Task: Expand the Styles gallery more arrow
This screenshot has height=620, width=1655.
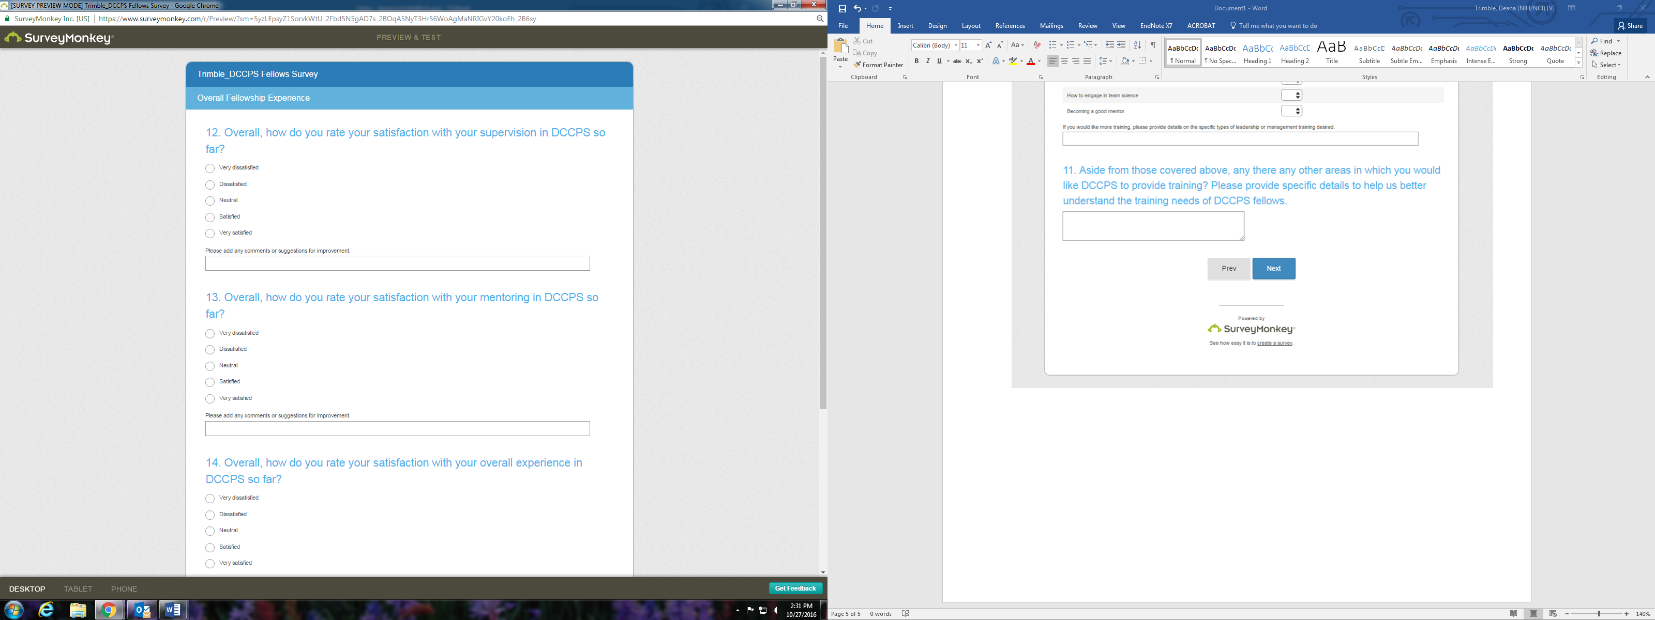Action: 1578,63
